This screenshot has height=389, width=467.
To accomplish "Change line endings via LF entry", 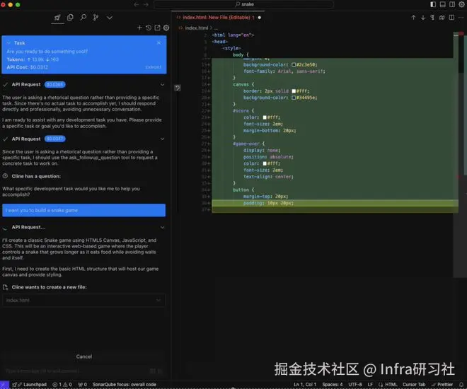I will (370, 385).
